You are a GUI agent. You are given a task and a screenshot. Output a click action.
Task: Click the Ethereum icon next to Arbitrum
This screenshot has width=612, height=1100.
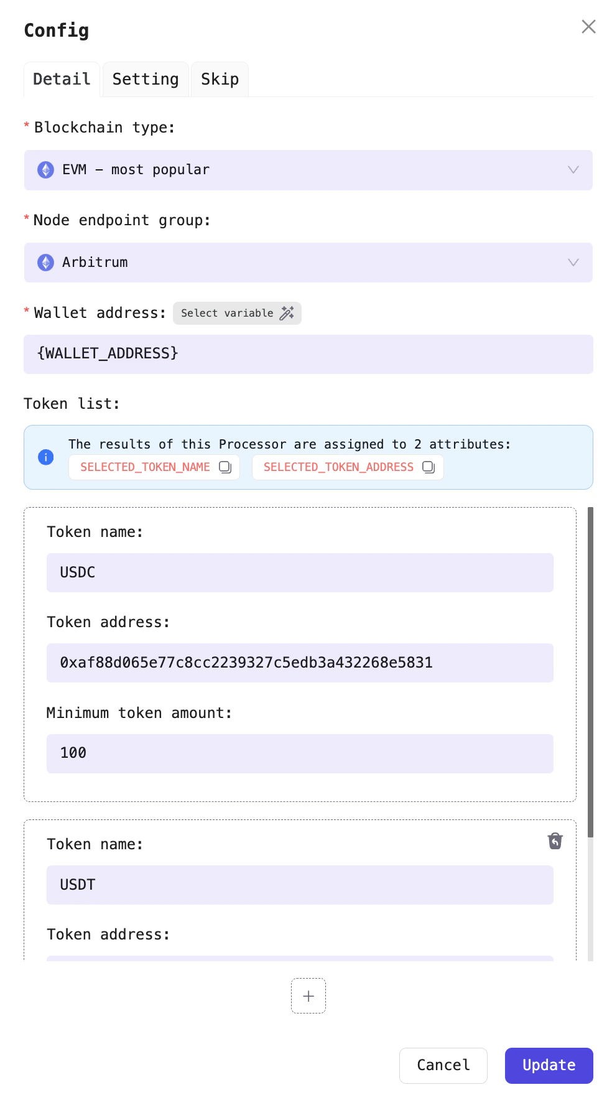pyautogui.click(x=47, y=262)
